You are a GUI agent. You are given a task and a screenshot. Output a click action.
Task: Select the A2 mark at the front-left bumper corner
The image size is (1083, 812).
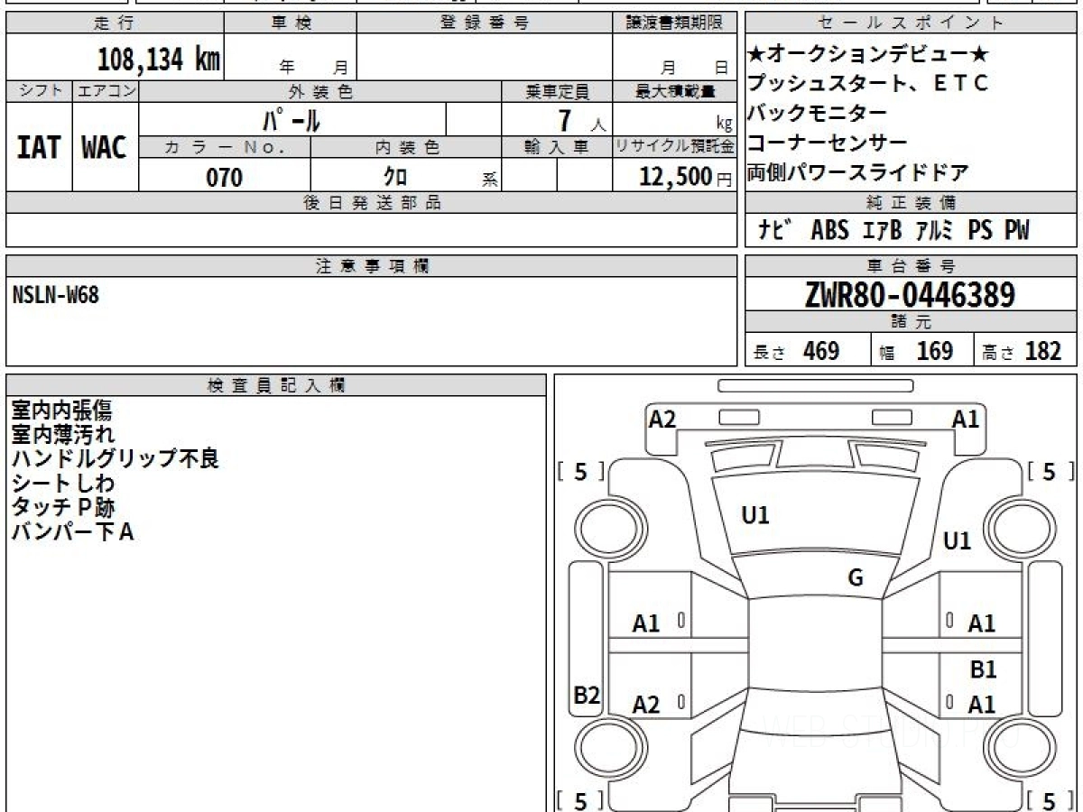click(x=662, y=419)
